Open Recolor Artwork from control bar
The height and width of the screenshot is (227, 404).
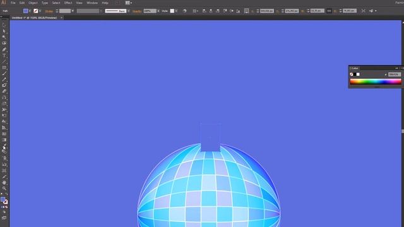[x=184, y=11]
